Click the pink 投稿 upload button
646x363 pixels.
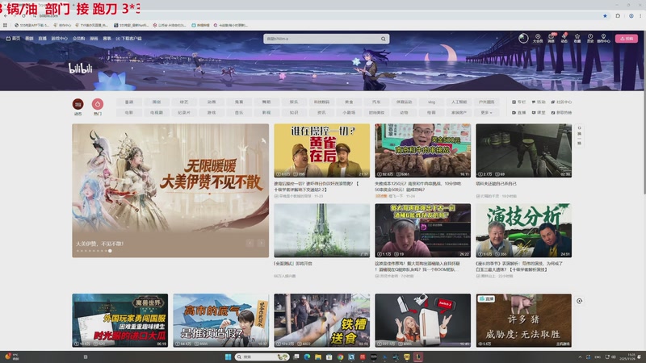tap(627, 38)
